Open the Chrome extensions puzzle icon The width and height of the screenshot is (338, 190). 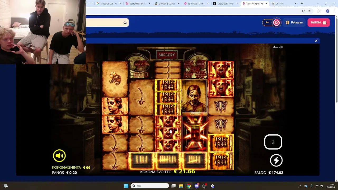click(318, 11)
